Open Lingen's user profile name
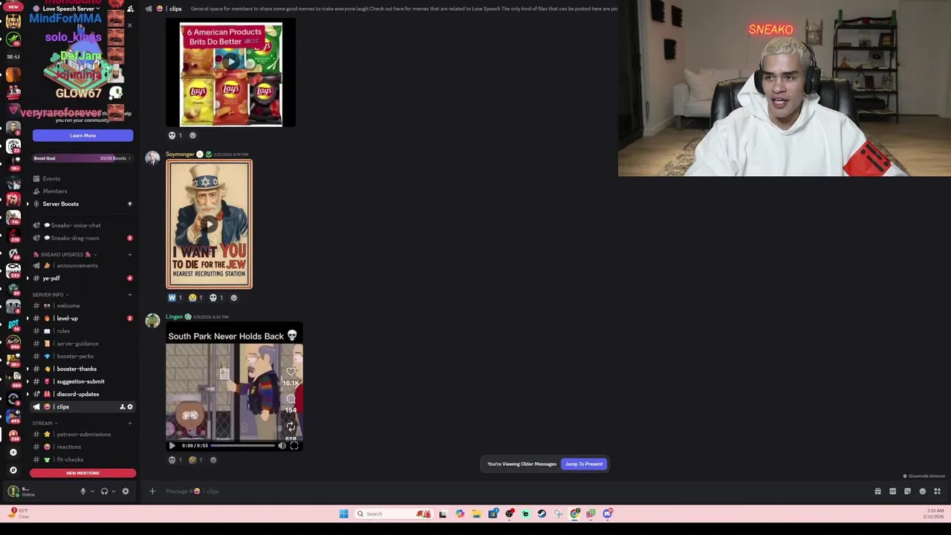The height and width of the screenshot is (535, 951). (x=174, y=317)
